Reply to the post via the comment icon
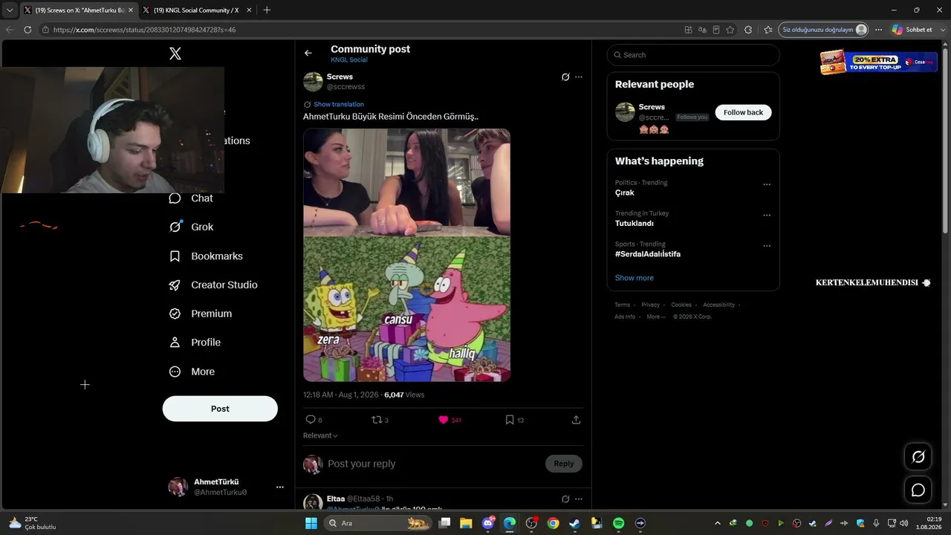The image size is (951, 535). point(311,420)
